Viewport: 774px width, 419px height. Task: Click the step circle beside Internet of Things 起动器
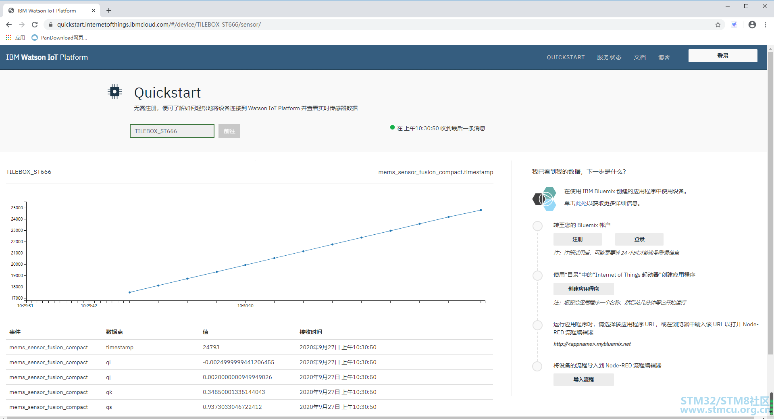[x=537, y=275]
